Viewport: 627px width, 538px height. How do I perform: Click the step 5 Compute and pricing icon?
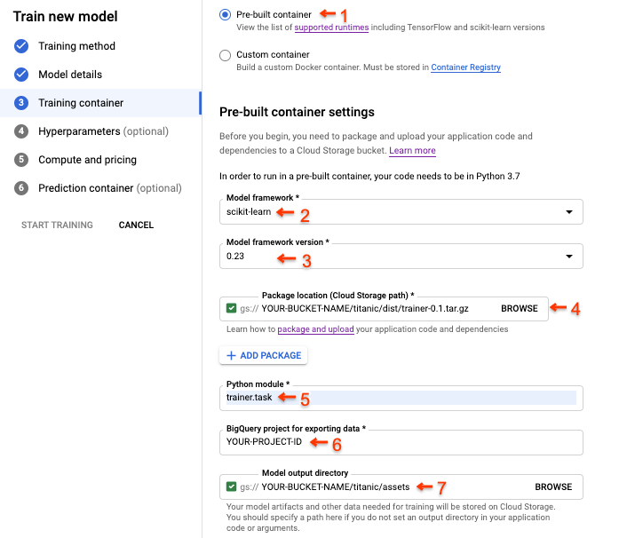pos(21,160)
